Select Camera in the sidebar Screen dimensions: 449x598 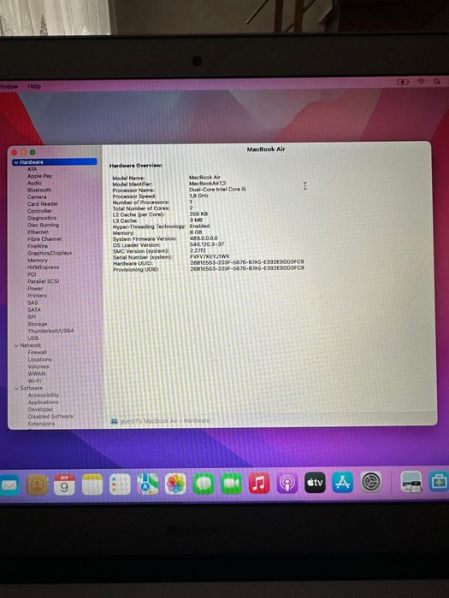click(37, 196)
